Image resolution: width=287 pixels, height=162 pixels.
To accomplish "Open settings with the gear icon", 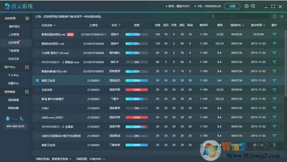I will coord(247,6).
